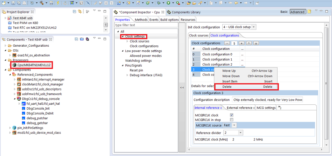This screenshot has height=156, width=332.
Task: Click the Save All icon
Action: (19, 3)
